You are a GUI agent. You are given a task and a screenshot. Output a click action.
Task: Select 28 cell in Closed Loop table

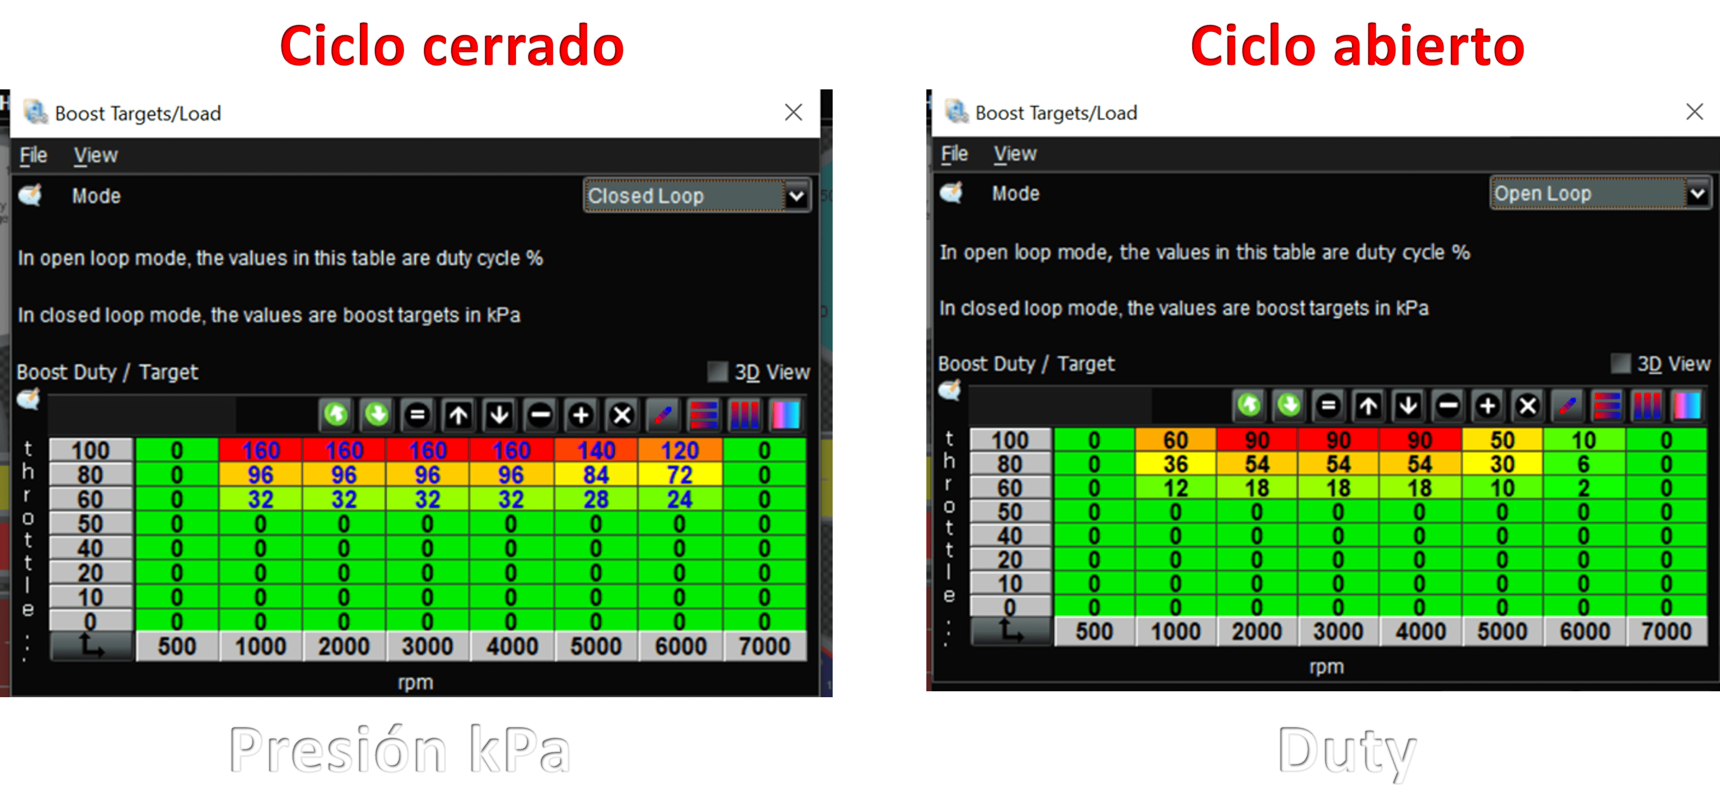pos(596,499)
